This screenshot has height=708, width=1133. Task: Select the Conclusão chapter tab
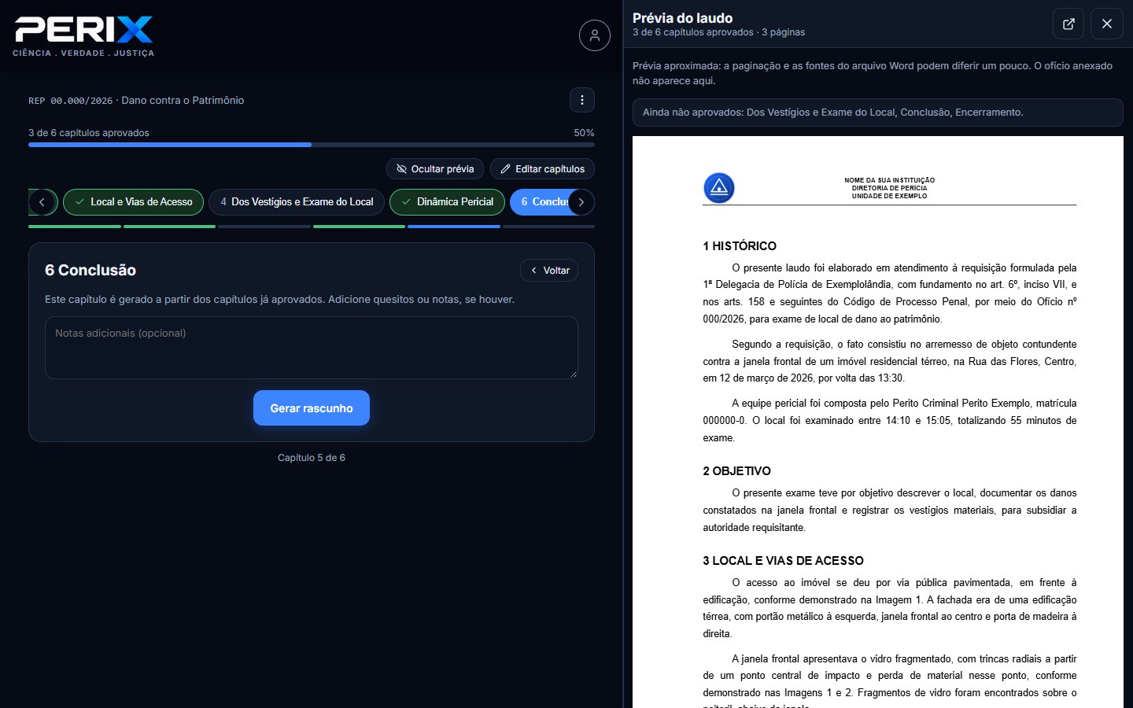[540, 202]
